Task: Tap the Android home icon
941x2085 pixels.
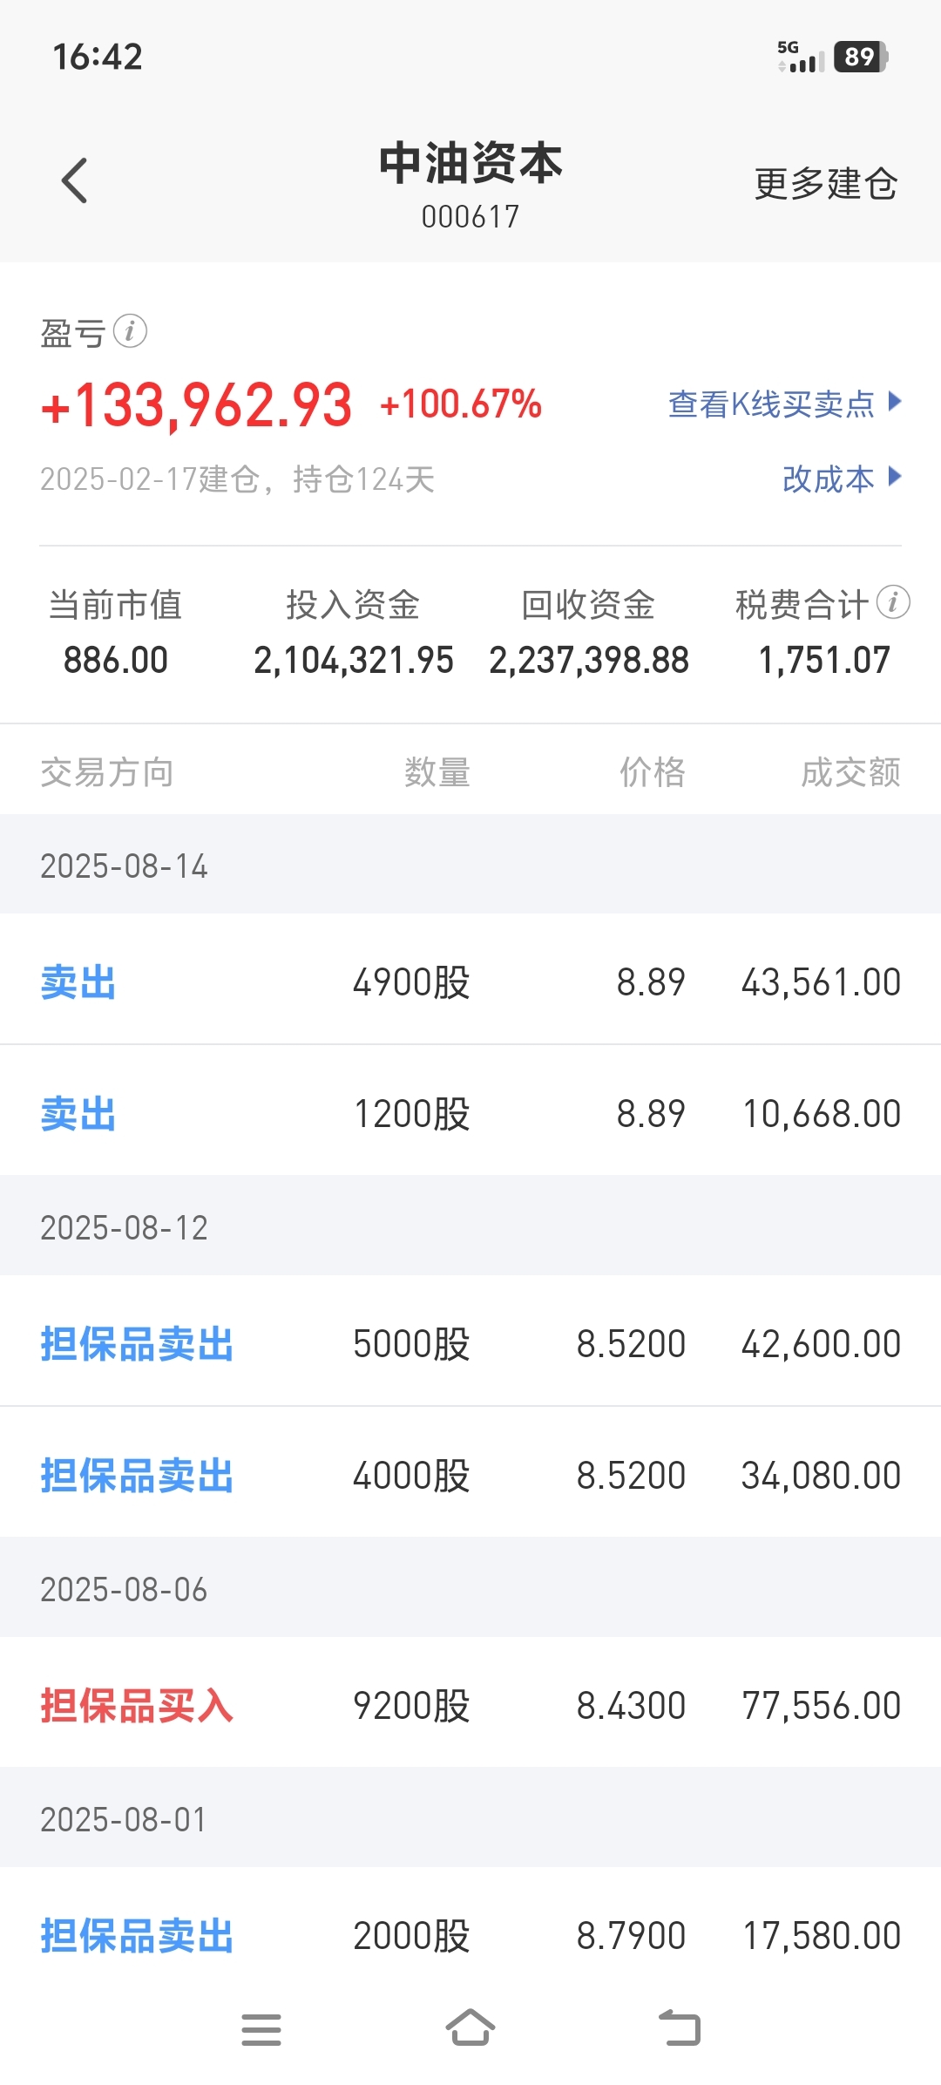Action: pos(470,2027)
